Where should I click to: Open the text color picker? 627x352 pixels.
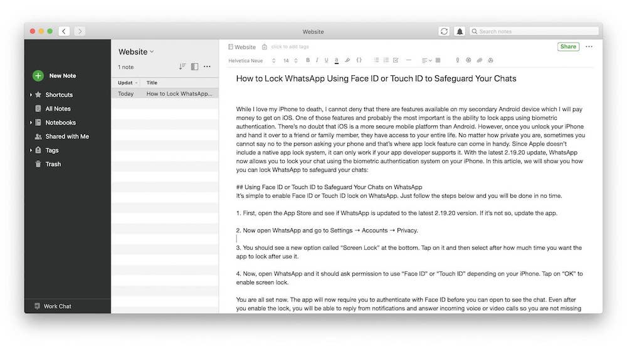pyautogui.click(x=337, y=61)
